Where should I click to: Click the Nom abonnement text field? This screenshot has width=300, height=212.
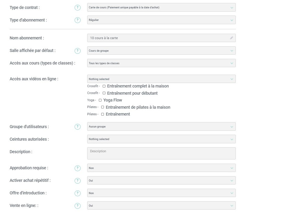[x=158, y=38]
